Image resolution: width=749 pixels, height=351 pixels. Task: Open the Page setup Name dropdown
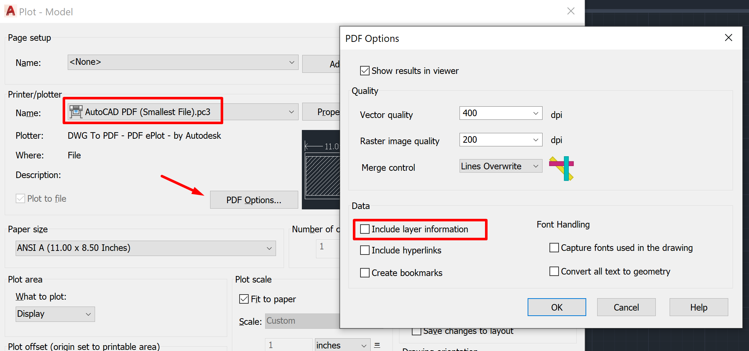291,62
